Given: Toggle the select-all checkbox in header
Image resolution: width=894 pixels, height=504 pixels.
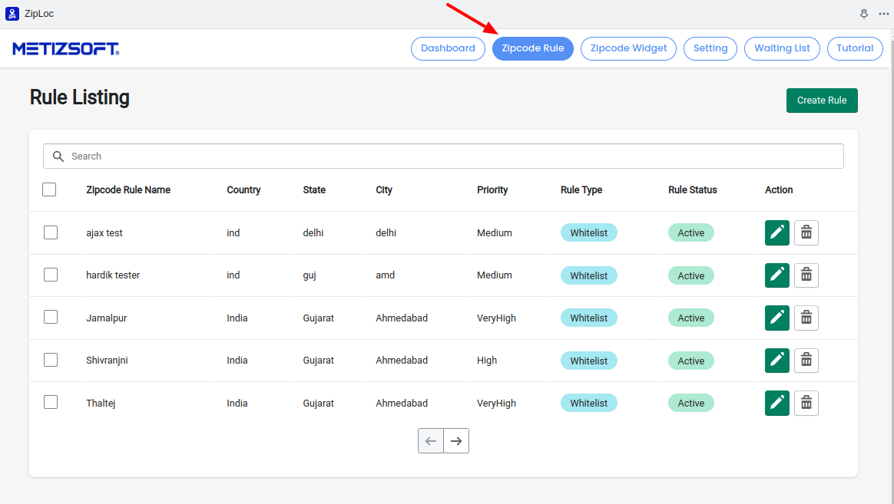Looking at the screenshot, I should pos(49,189).
